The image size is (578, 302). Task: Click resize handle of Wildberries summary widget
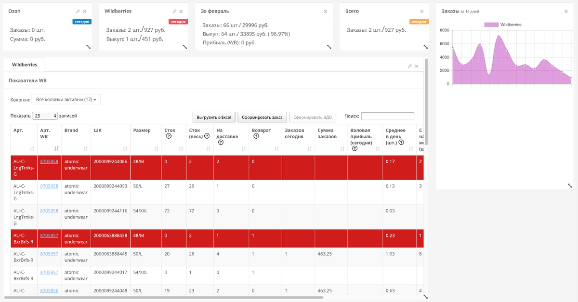185,47
